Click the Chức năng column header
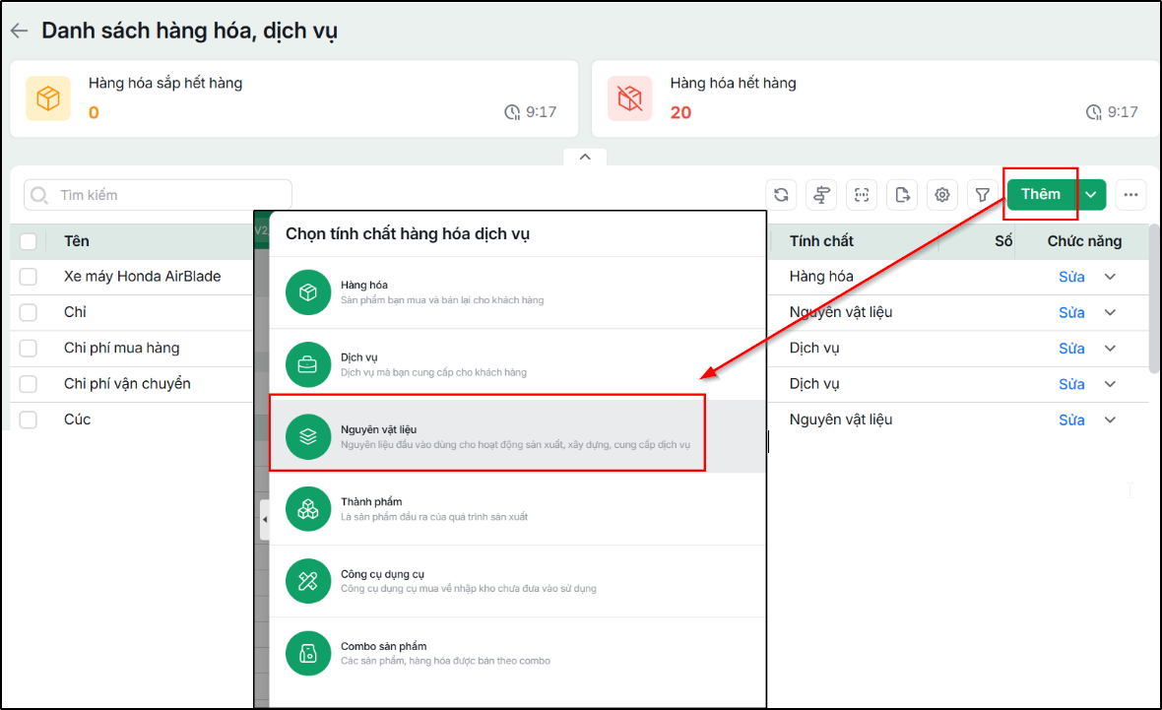Image resolution: width=1162 pixels, height=710 pixels. point(1084,241)
